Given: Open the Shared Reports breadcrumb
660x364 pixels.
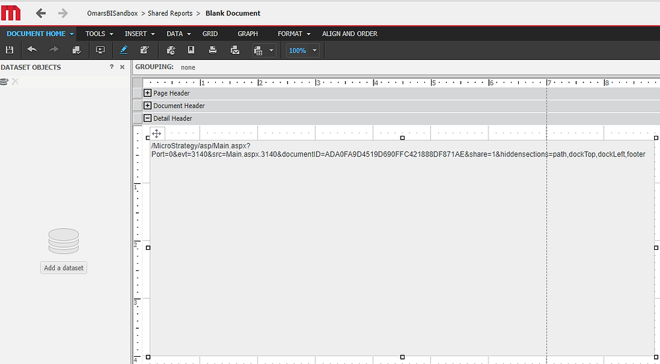Looking at the screenshot, I should point(170,13).
